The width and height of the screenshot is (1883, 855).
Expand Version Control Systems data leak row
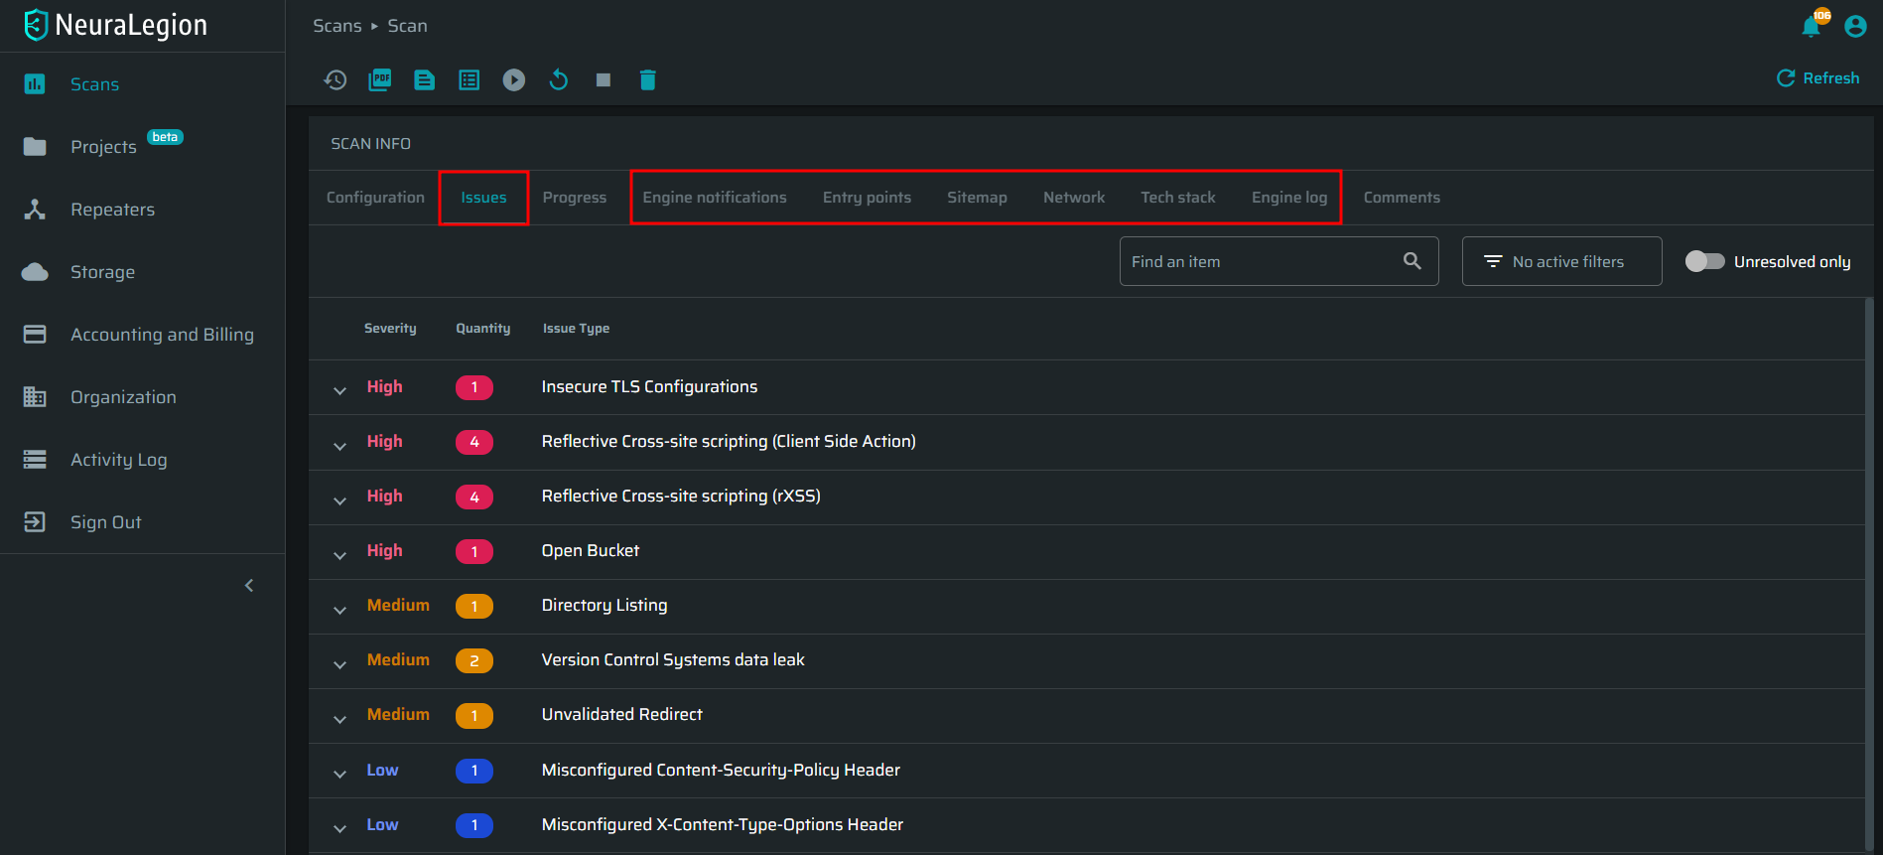[339, 664]
